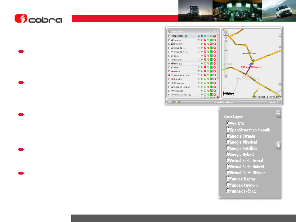Screen dimensions: 296x222
Task: Select the Google Physical base layer
Action: point(228,142)
